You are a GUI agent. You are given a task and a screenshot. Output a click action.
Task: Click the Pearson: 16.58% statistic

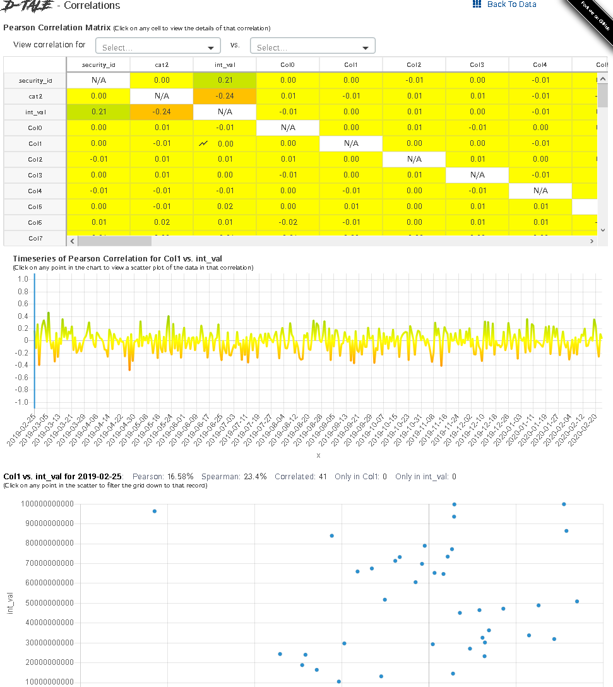click(163, 476)
